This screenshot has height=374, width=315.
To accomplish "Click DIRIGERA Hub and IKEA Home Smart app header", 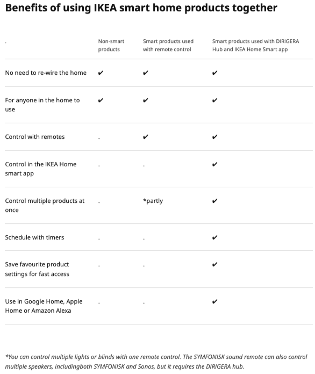I will point(256,45).
